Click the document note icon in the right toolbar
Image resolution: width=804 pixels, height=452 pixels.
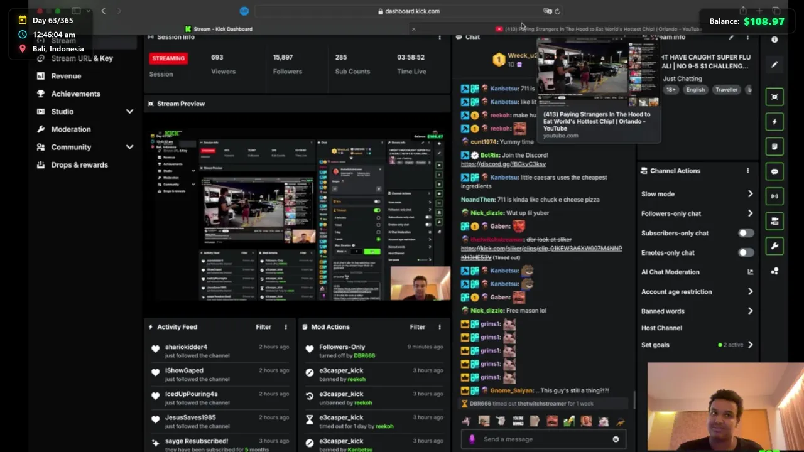tap(774, 146)
